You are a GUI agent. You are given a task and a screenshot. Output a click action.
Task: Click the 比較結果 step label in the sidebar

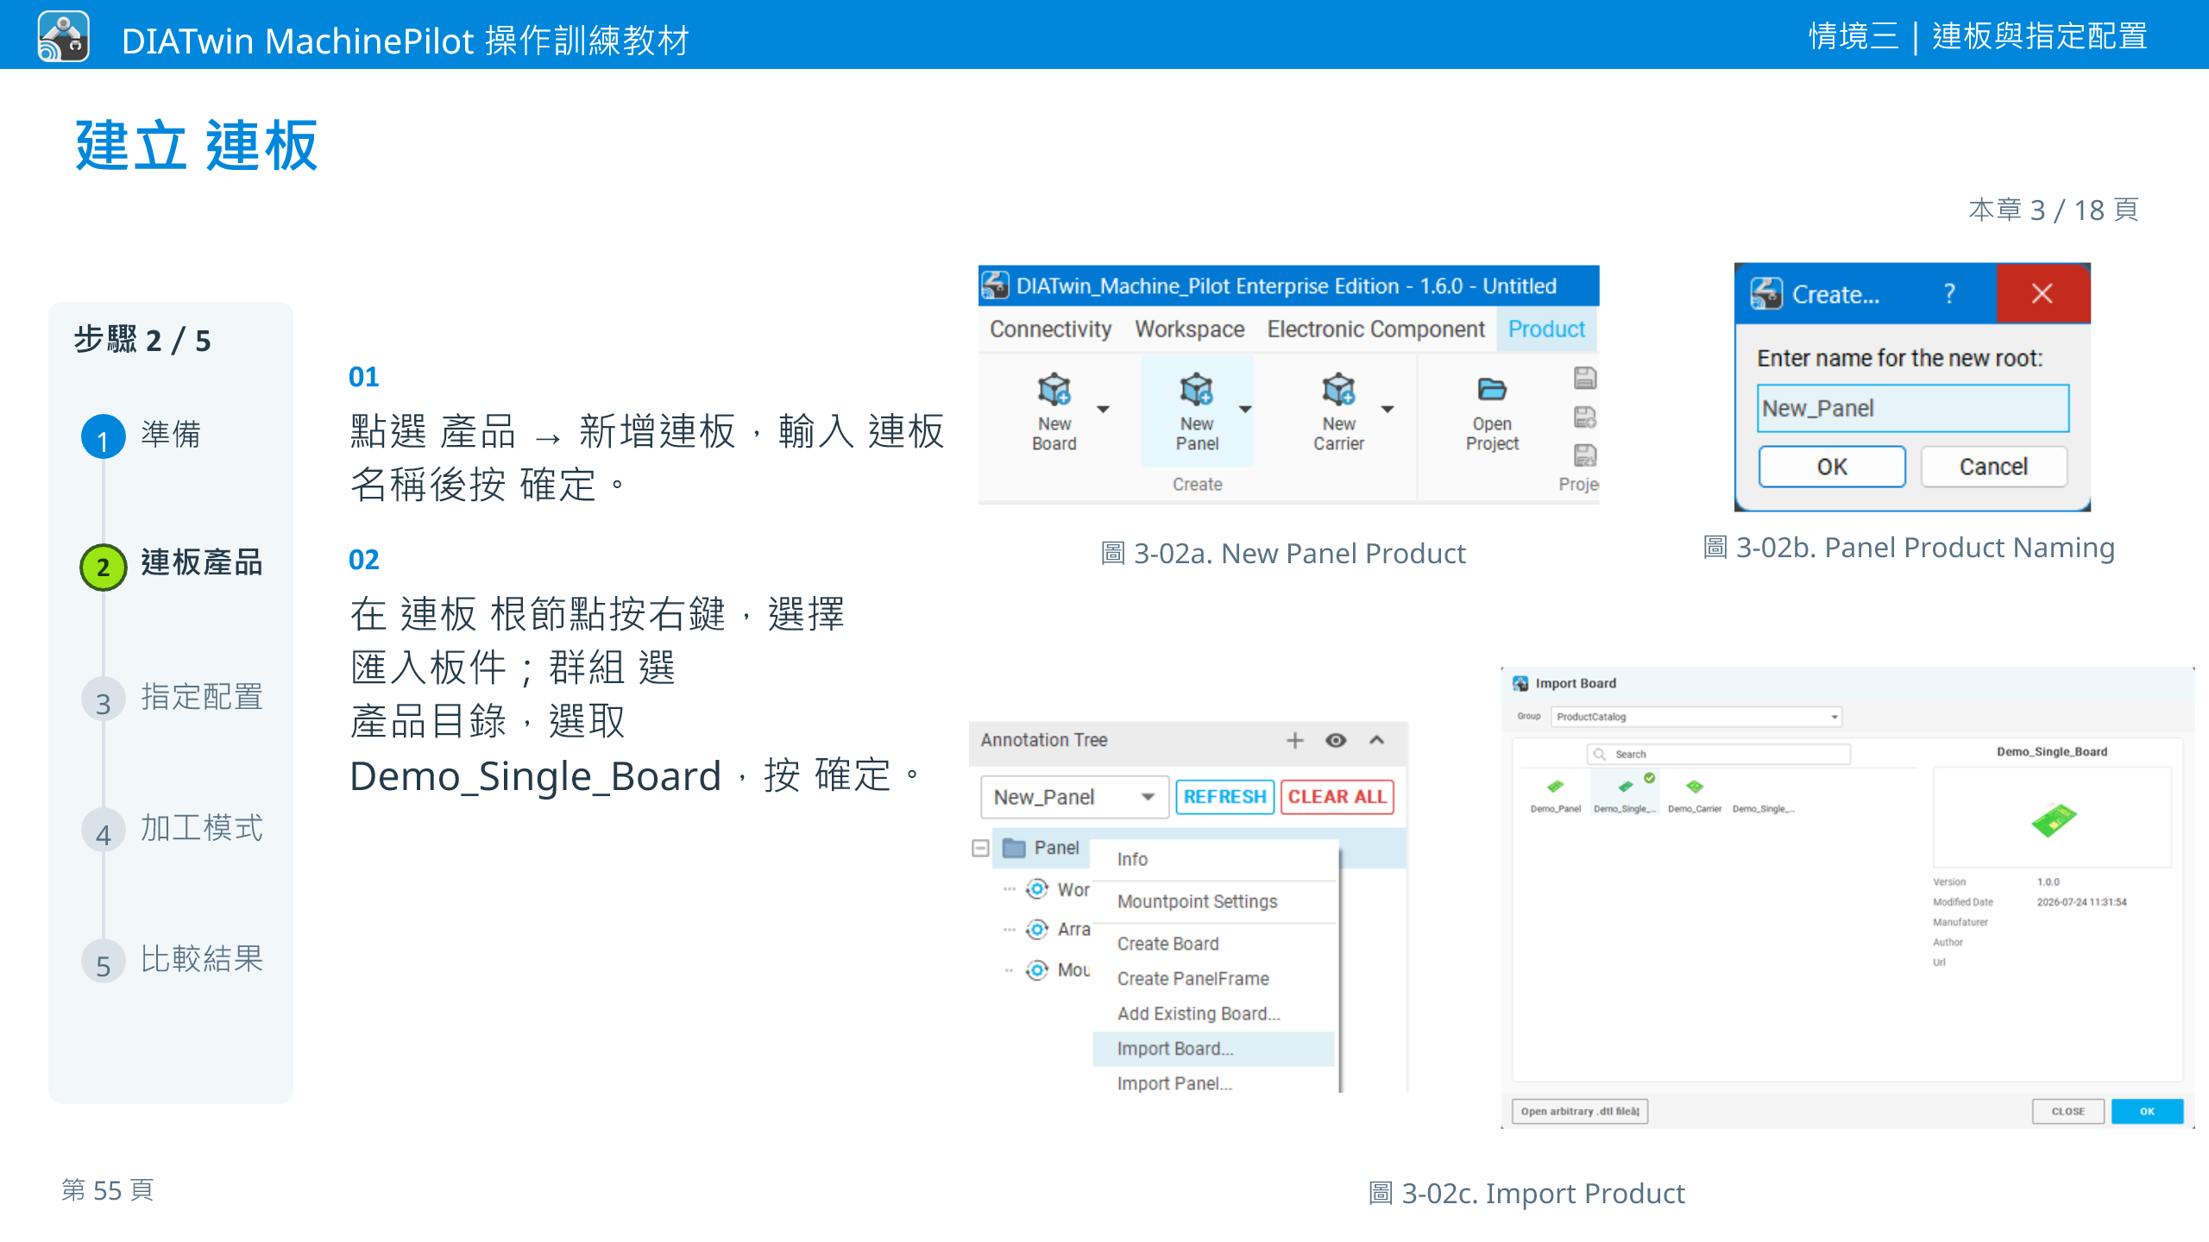coord(202,959)
